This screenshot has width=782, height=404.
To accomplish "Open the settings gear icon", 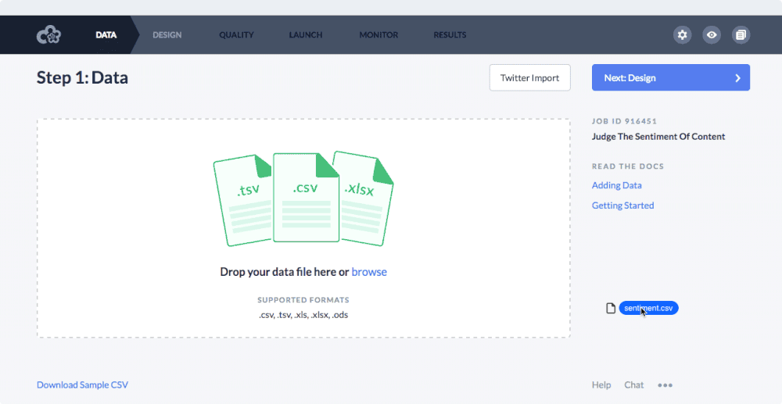I will tap(682, 35).
